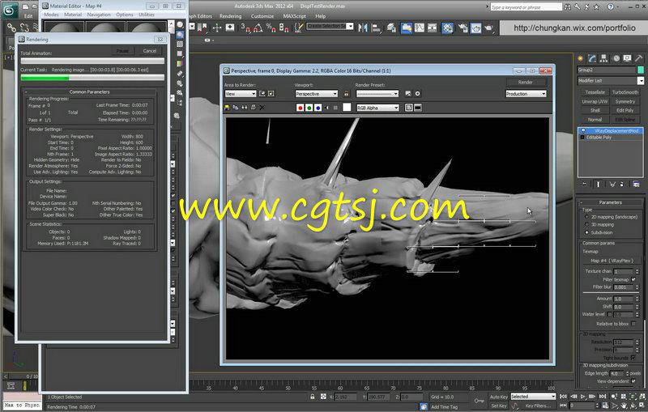
Task: Open Rendered Frame Window teapot icon
Action: point(476,28)
